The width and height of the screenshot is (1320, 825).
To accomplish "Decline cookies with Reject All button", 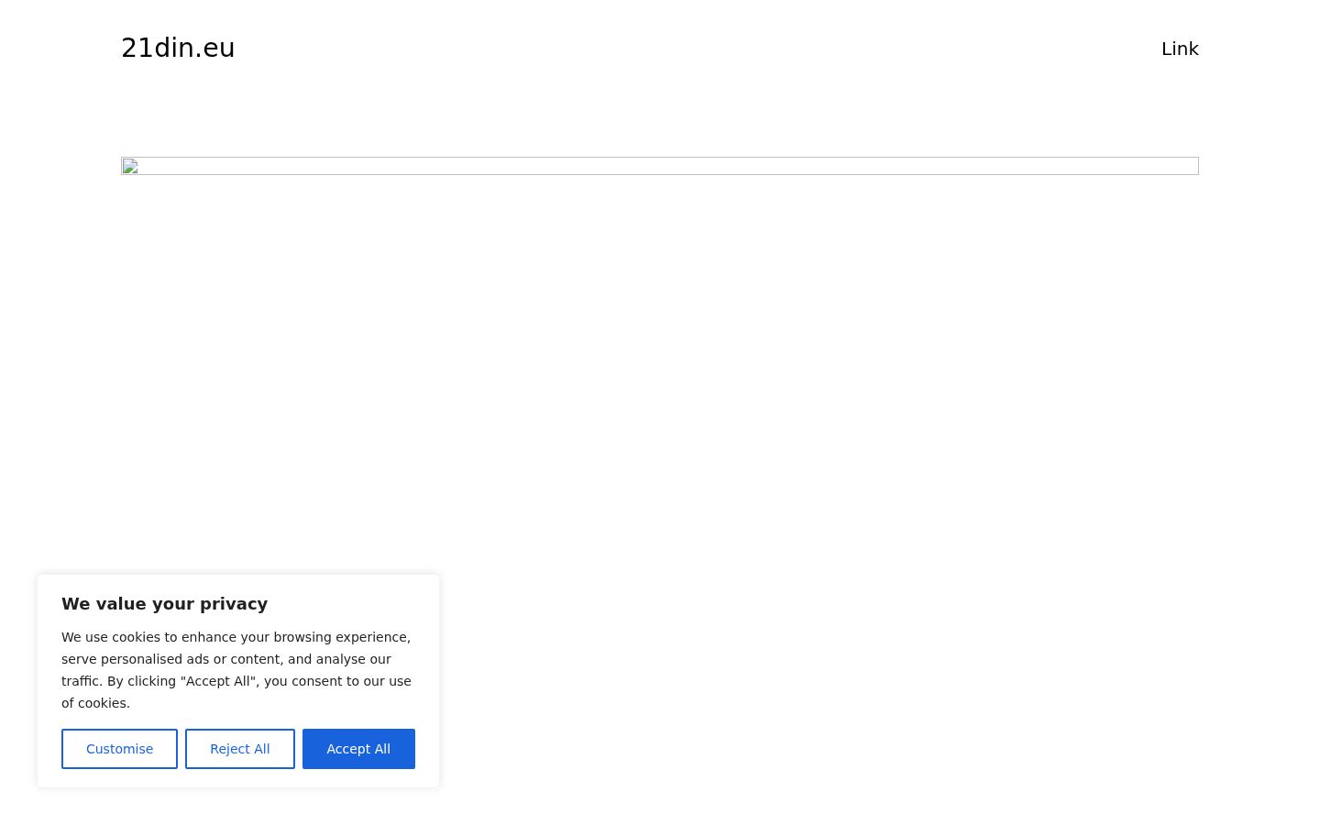I will click(x=240, y=749).
